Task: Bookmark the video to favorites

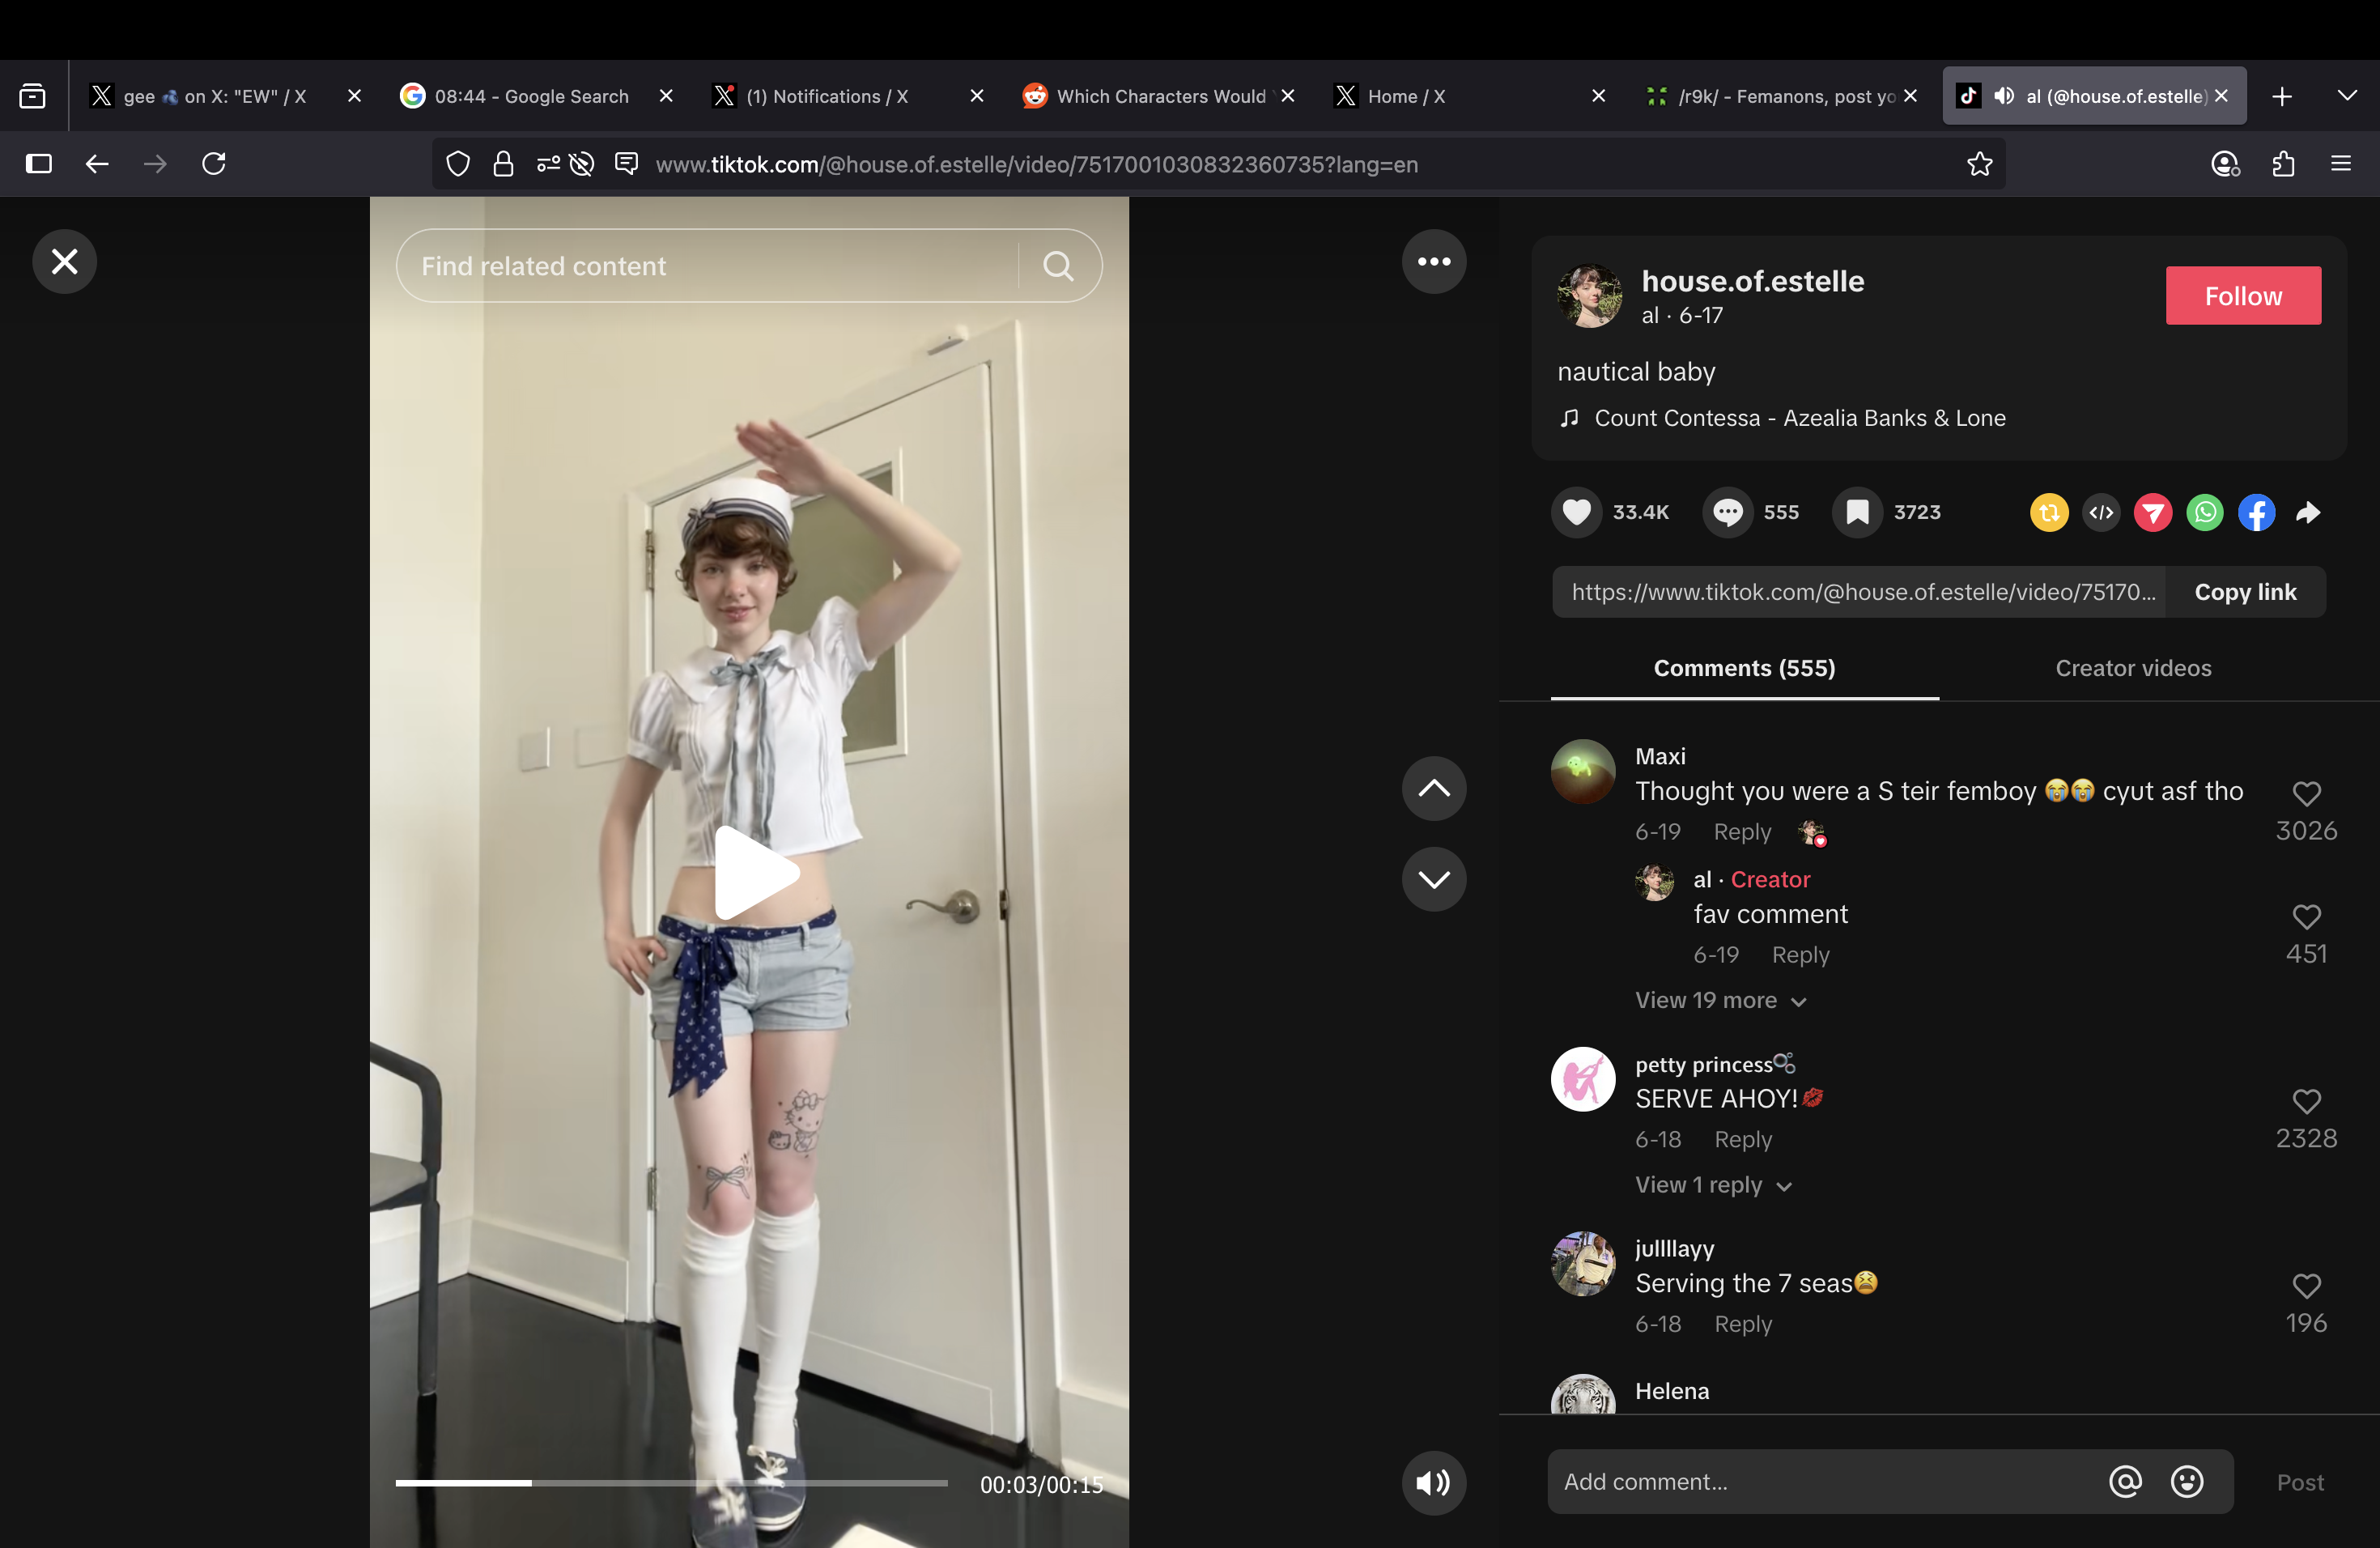Action: pos(1857,512)
